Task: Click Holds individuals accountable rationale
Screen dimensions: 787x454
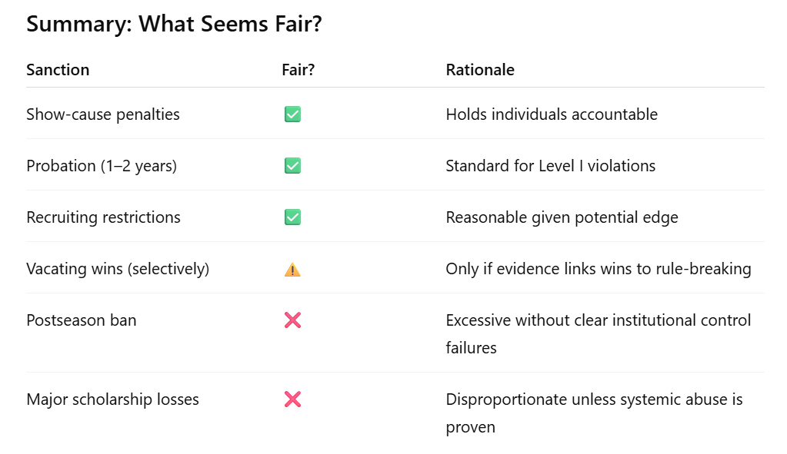Action: click(552, 114)
